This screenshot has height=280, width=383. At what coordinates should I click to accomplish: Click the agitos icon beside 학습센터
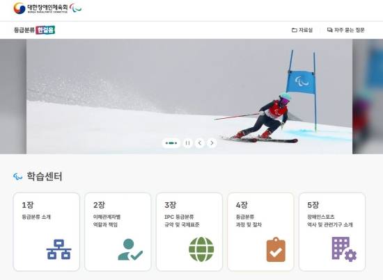point(18,176)
